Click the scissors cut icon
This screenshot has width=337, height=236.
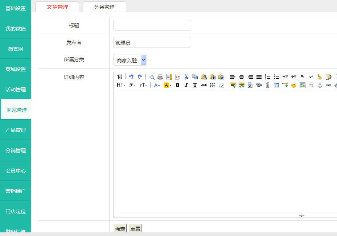(x=186, y=77)
